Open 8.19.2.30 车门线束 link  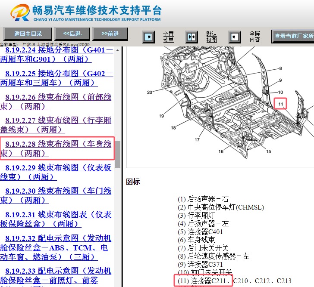point(56,195)
